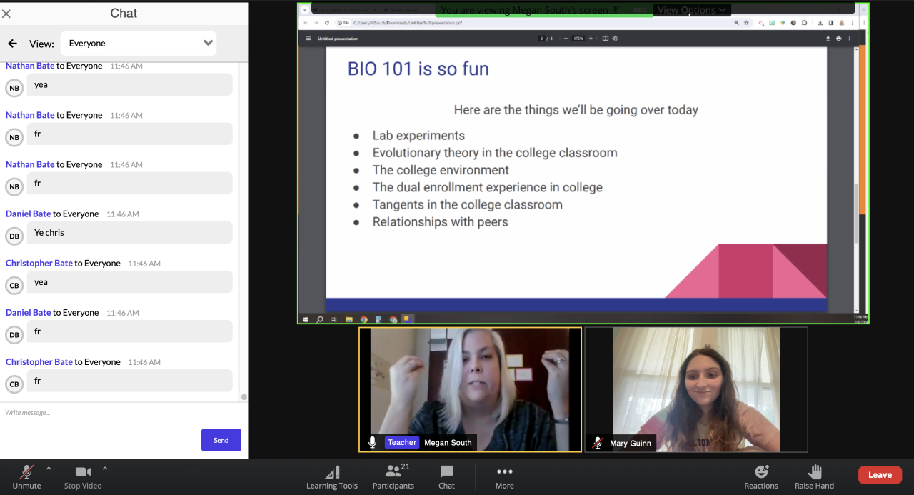This screenshot has width=914, height=495.
Task: Print PDF in shared viewer
Action: click(839, 38)
